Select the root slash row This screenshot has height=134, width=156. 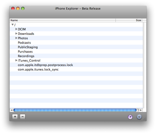point(76,25)
